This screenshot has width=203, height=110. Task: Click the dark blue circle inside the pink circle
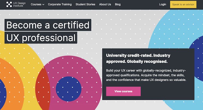pyautogui.click(x=68, y=89)
